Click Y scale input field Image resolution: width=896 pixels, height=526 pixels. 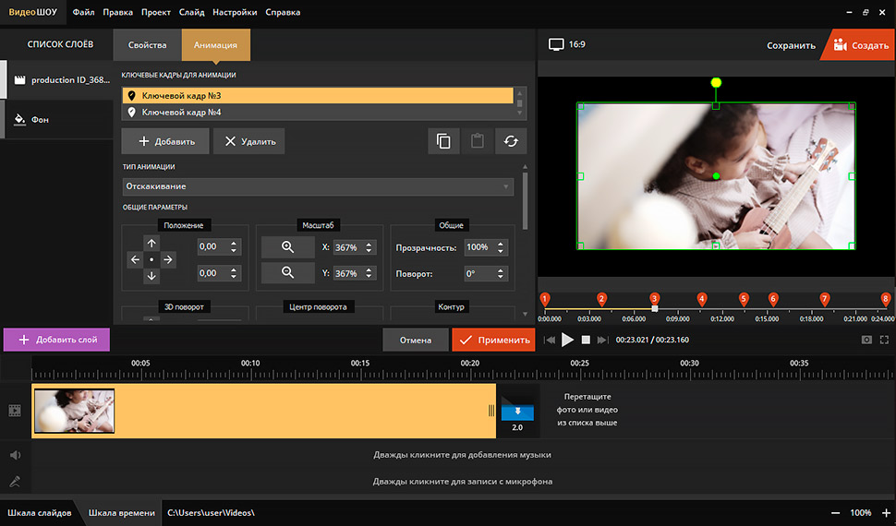348,273
